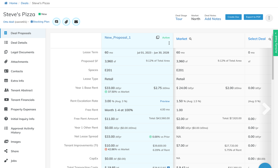Open the Deals breadcrumb link
The image size is (278, 168).
25,3
